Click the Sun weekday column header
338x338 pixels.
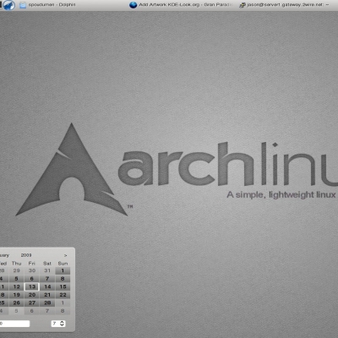63,263
